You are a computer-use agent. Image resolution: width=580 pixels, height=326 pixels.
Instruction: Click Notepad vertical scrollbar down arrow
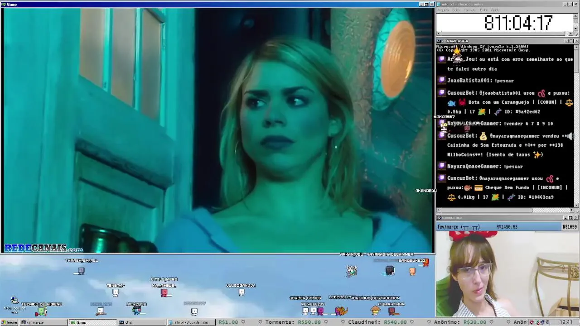point(576,29)
